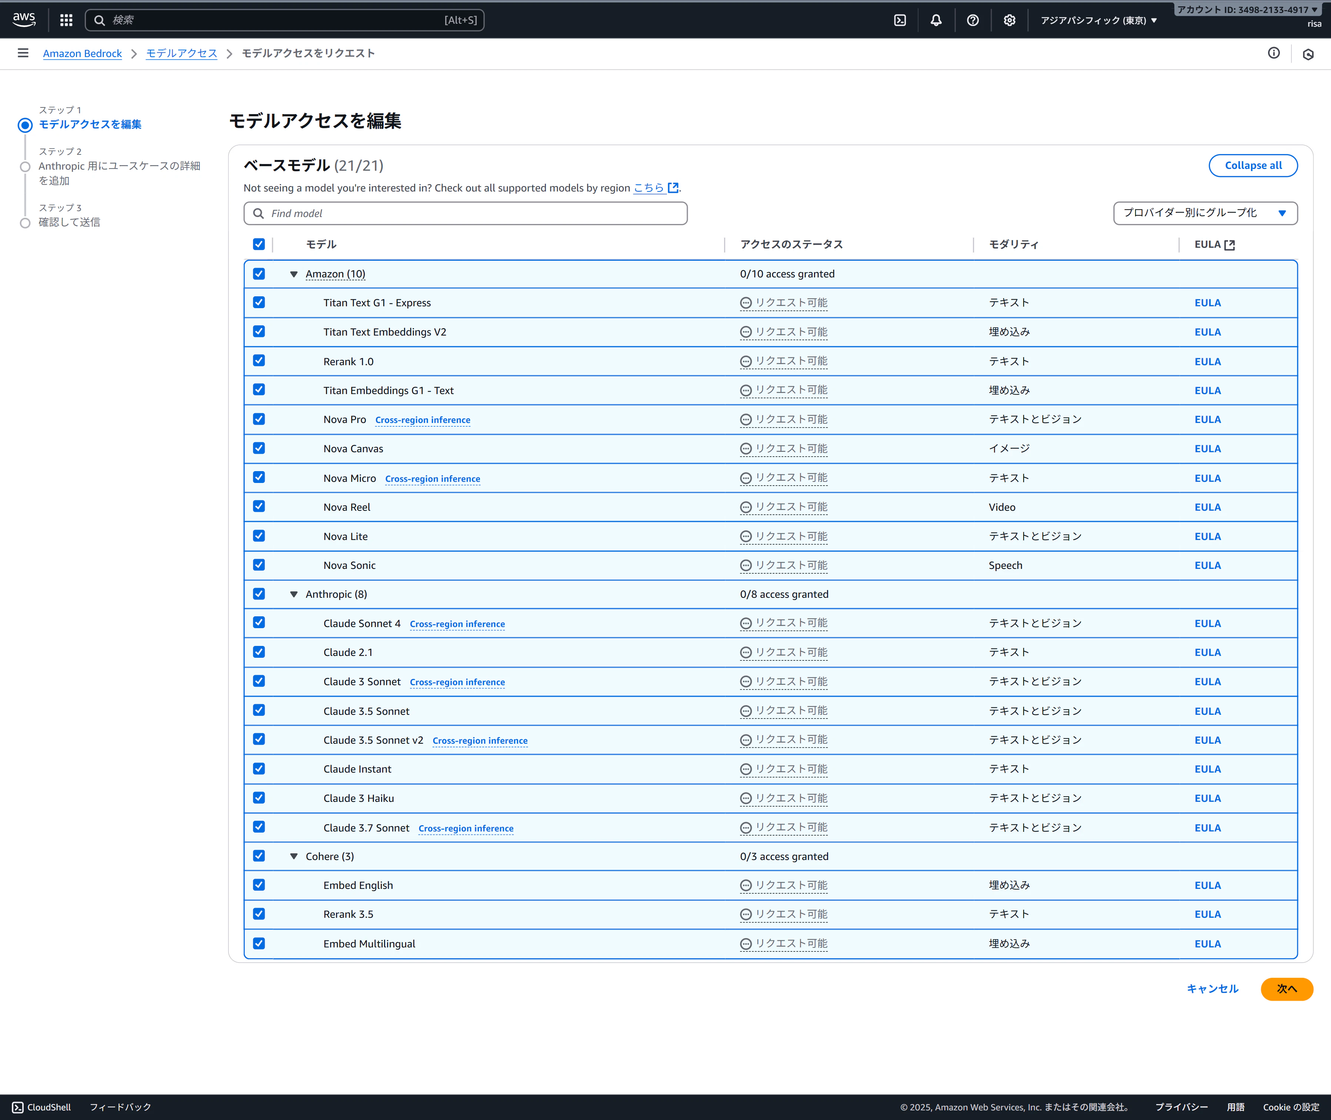Viewport: 1331px width, 1120px height.
Task: Collapse the Anthropic (8) group triangle
Action: point(294,594)
